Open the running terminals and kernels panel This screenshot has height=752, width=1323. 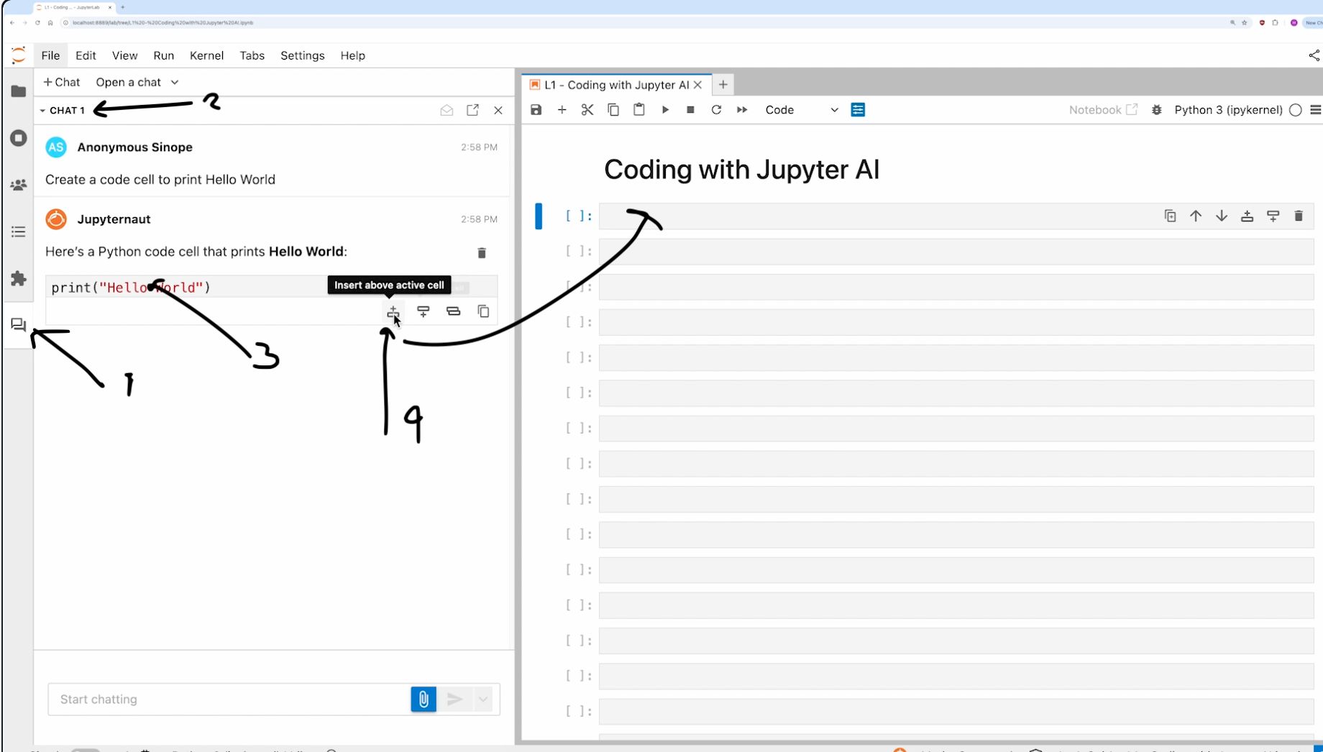19,138
